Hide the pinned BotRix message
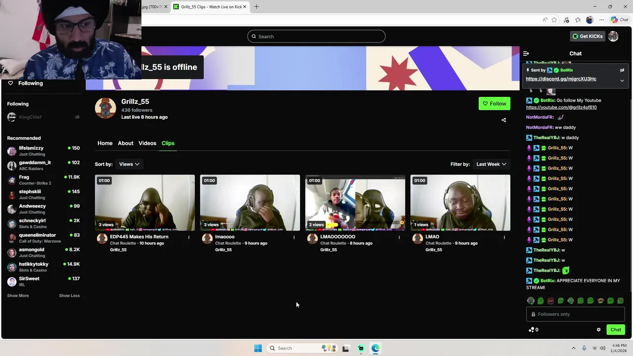633x356 pixels. pyautogui.click(x=622, y=70)
